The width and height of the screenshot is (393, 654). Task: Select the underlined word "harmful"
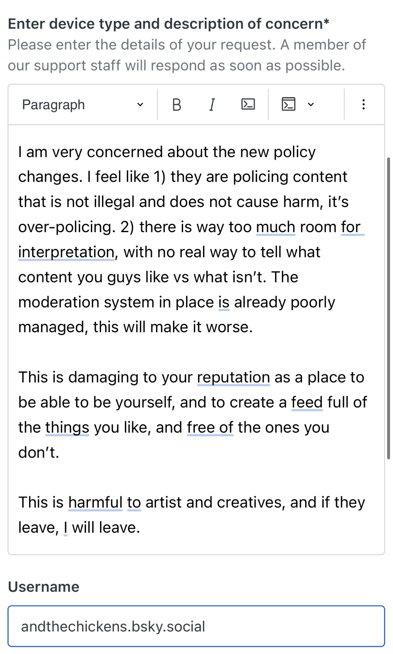[95, 502]
